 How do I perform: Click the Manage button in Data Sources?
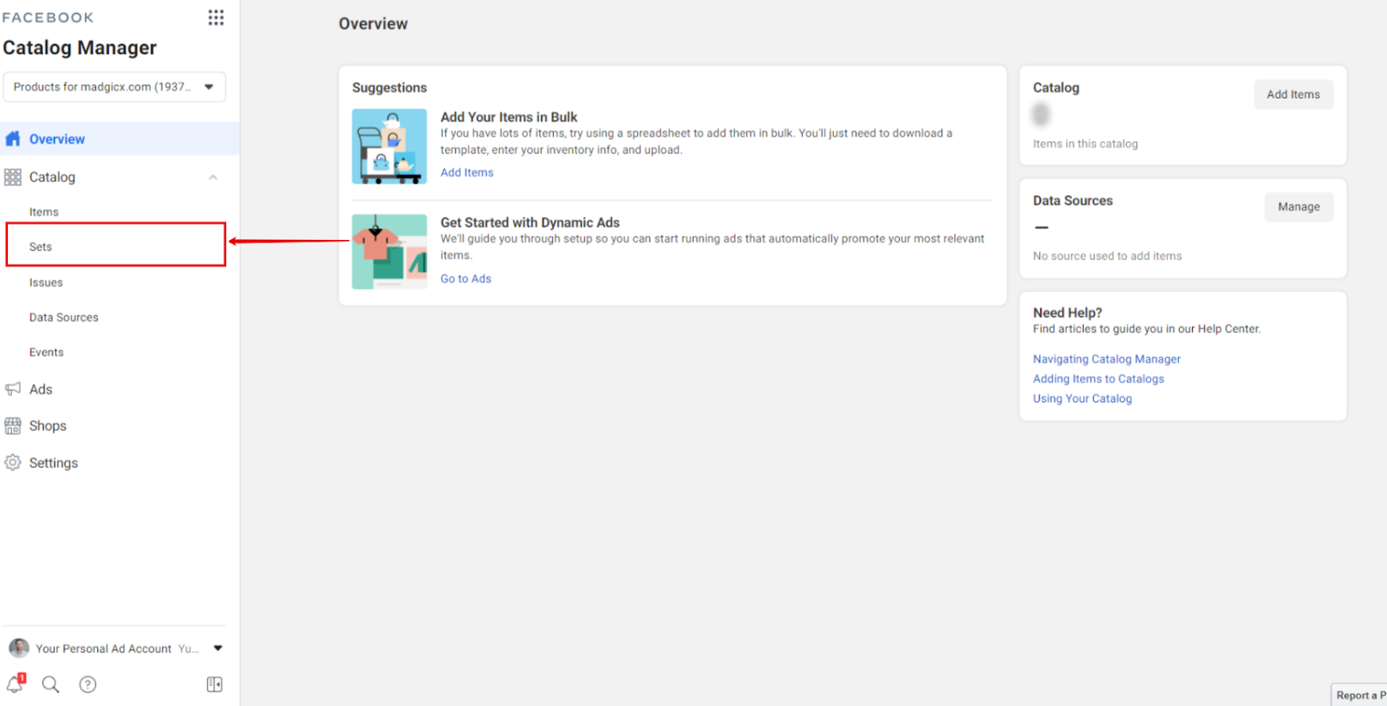1299,207
